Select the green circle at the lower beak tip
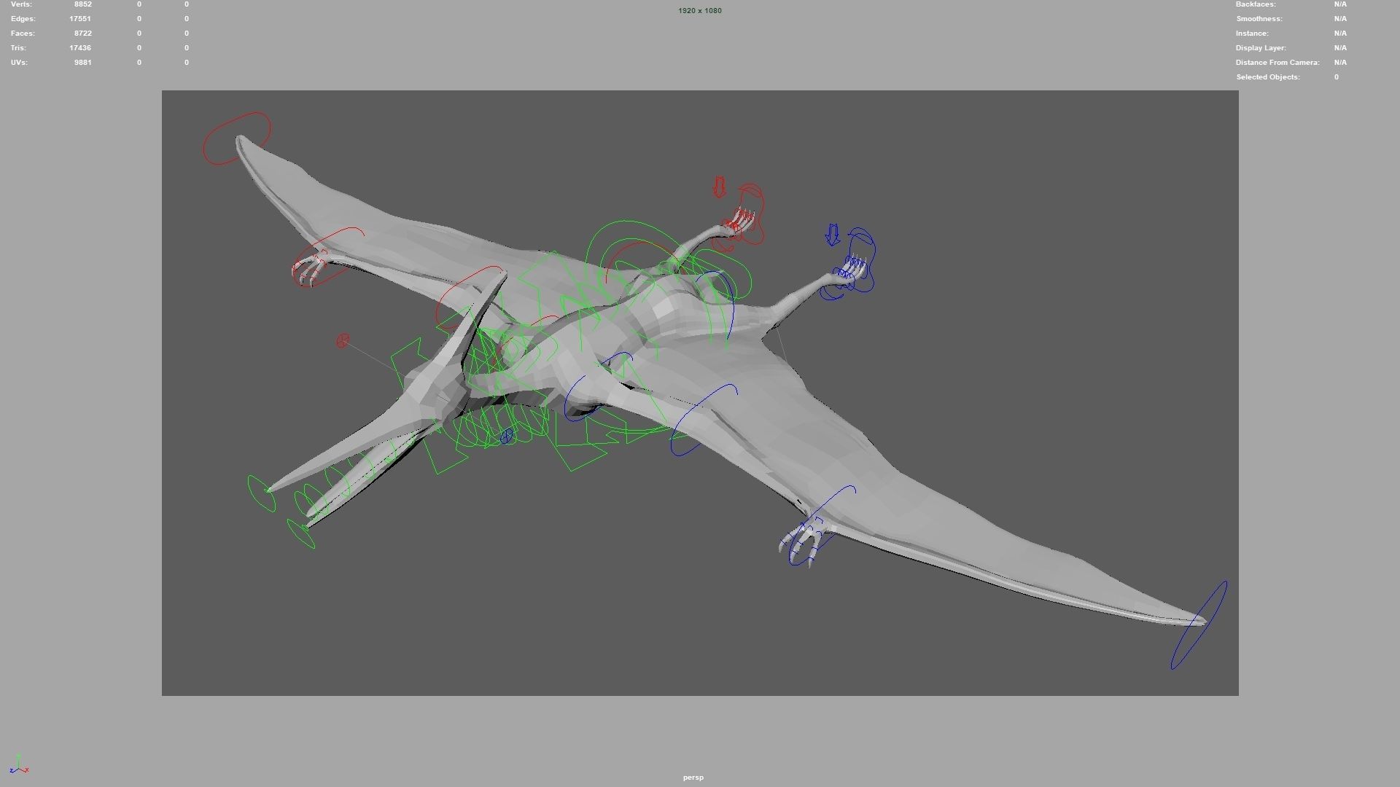This screenshot has width=1400, height=787. [x=301, y=533]
